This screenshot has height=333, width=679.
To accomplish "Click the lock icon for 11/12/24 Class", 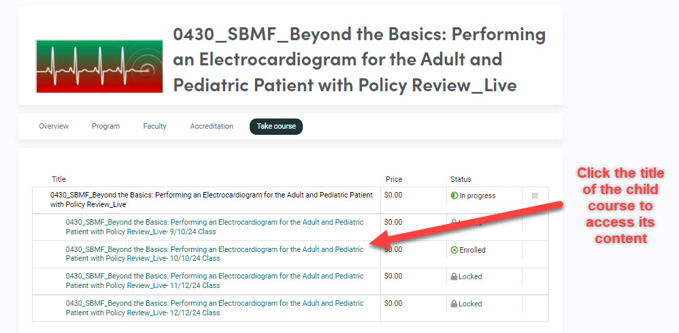I will [454, 277].
